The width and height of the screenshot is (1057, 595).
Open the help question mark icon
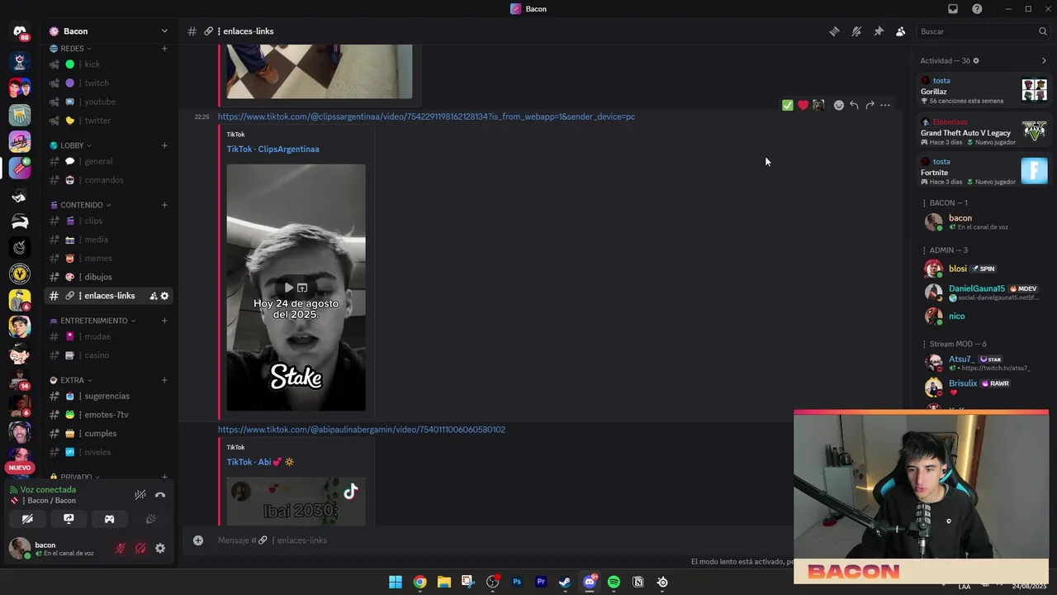(x=977, y=9)
